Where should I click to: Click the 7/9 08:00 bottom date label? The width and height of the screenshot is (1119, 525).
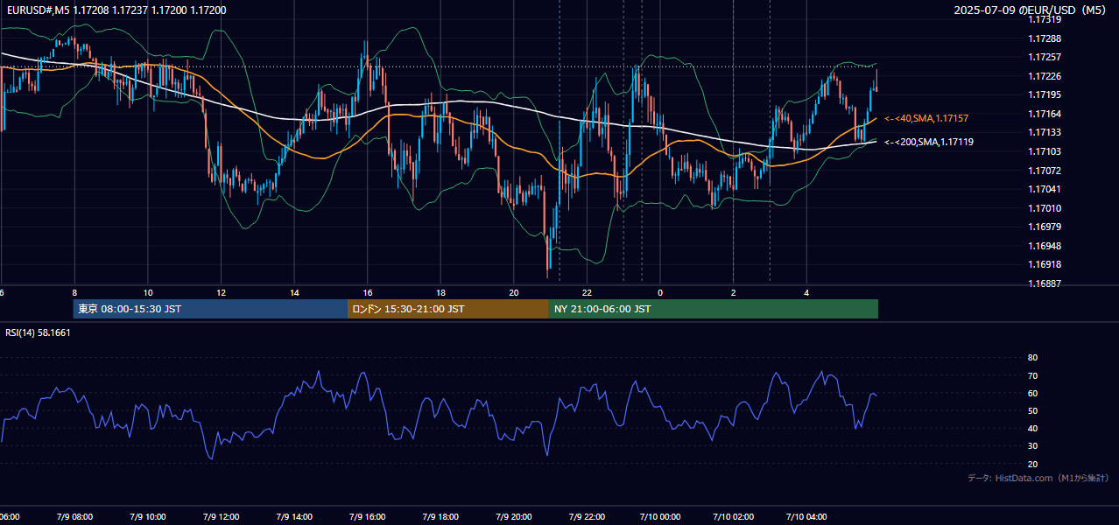point(74,516)
